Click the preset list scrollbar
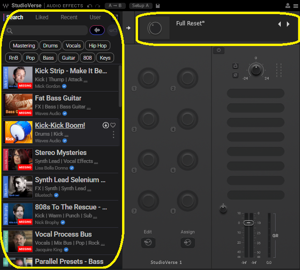The width and height of the screenshot is (300, 270). tap(120, 86)
